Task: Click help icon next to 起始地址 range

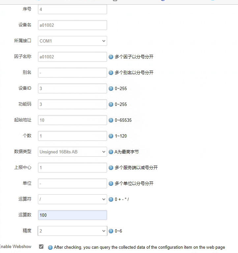Action: tap(111, 120)
